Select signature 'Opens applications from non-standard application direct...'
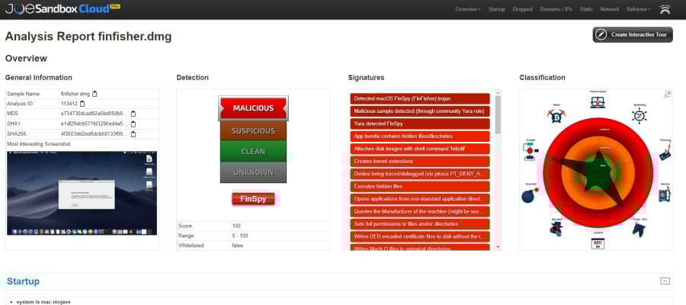686x305 pixels. (x=419, y=199)
